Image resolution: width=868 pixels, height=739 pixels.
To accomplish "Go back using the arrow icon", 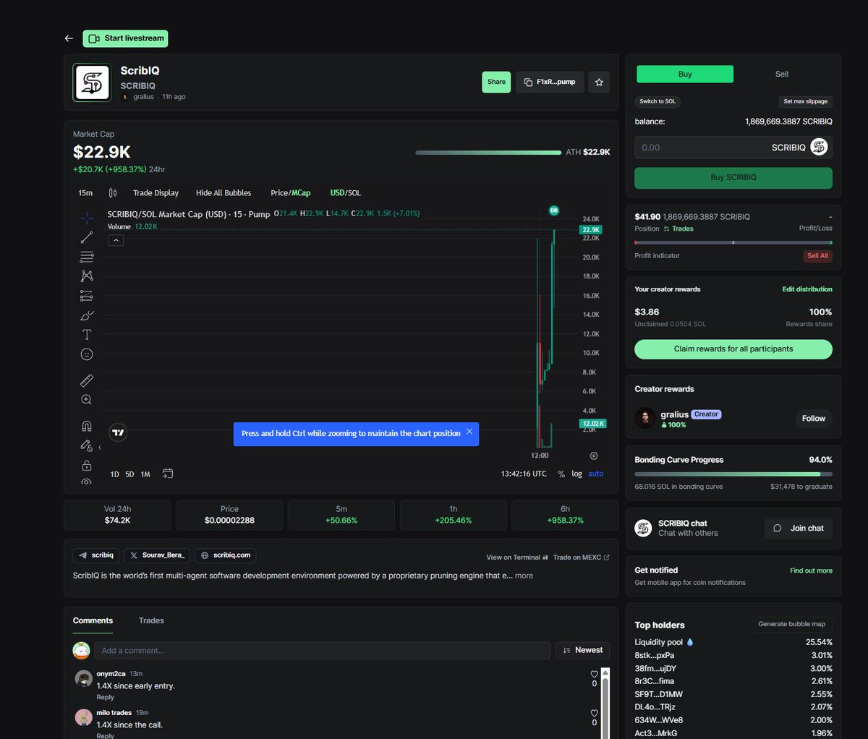I will [x=69, y=38].
